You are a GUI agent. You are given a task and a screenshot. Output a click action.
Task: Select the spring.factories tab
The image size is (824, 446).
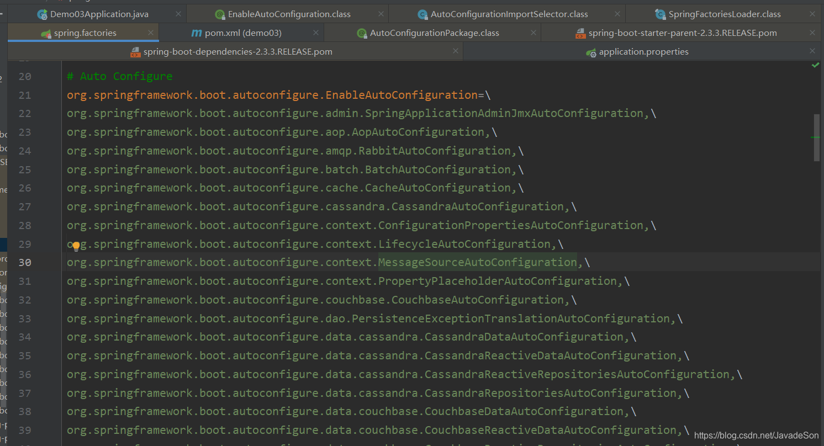coord(83,33)
